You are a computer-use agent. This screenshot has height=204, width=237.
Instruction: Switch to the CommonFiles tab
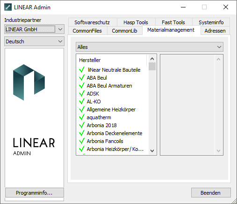tap(87, 31)
